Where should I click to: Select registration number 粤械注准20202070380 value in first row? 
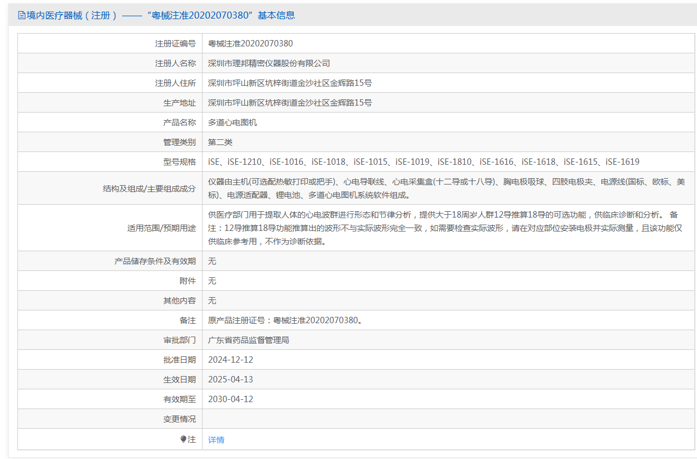pos(251,44)
